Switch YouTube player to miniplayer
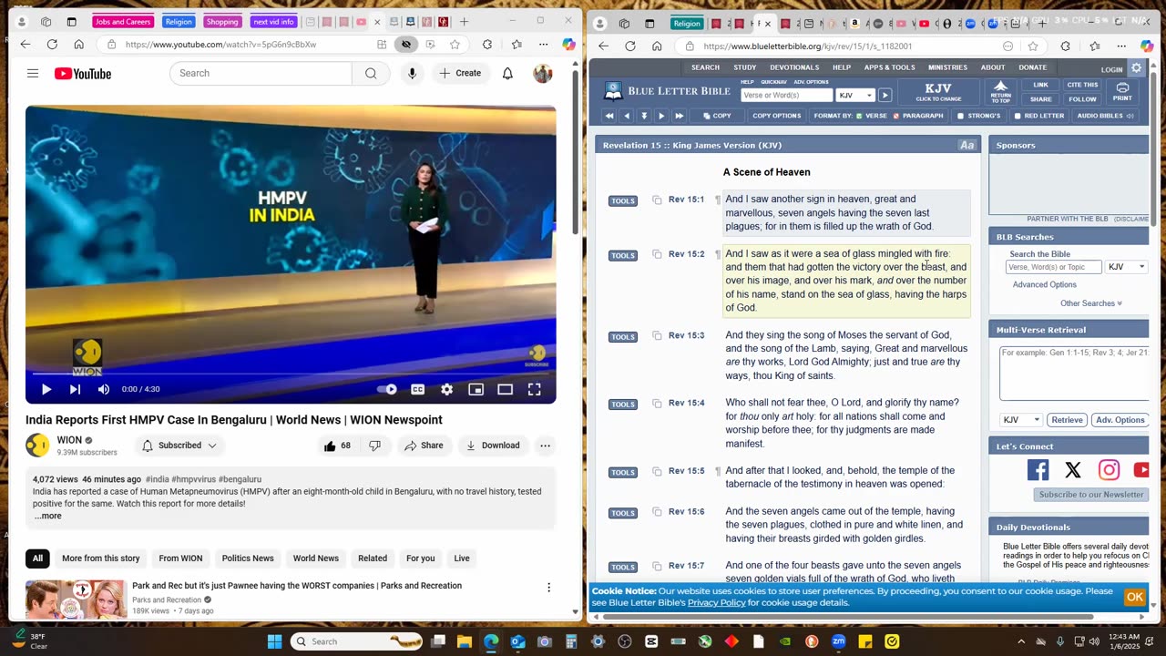 click(x=476, y=389)
